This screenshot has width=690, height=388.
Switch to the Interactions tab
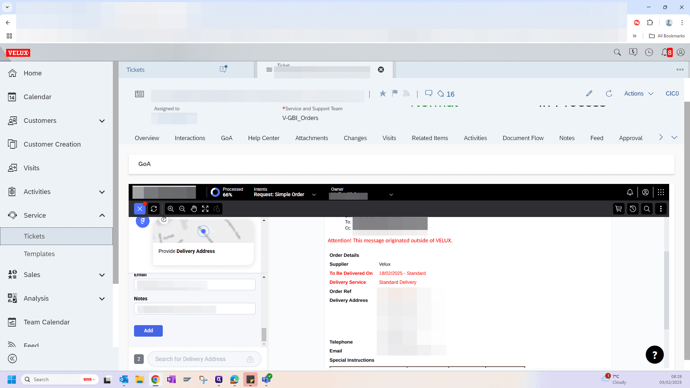coord(190,138)
